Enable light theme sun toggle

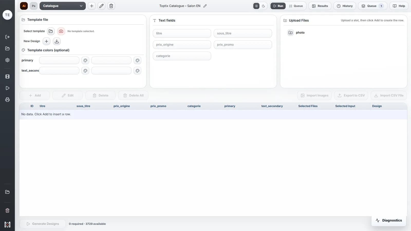256,6
